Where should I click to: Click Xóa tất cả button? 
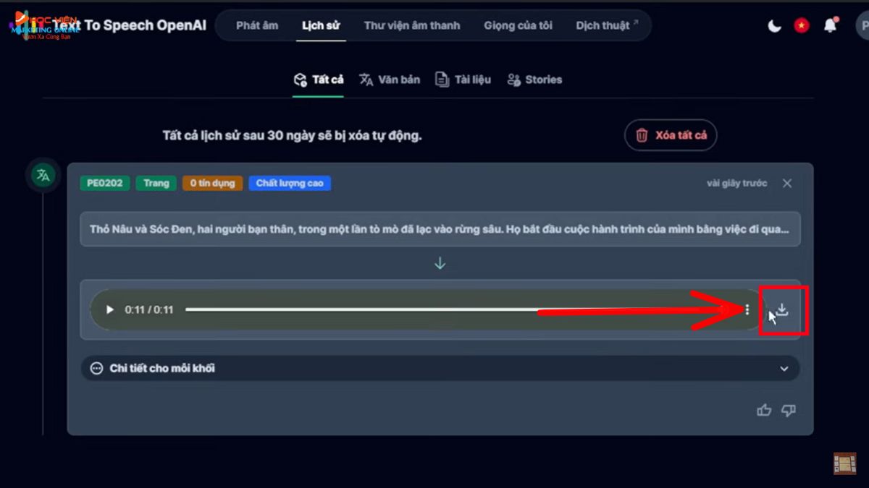[x=671, y=135]
